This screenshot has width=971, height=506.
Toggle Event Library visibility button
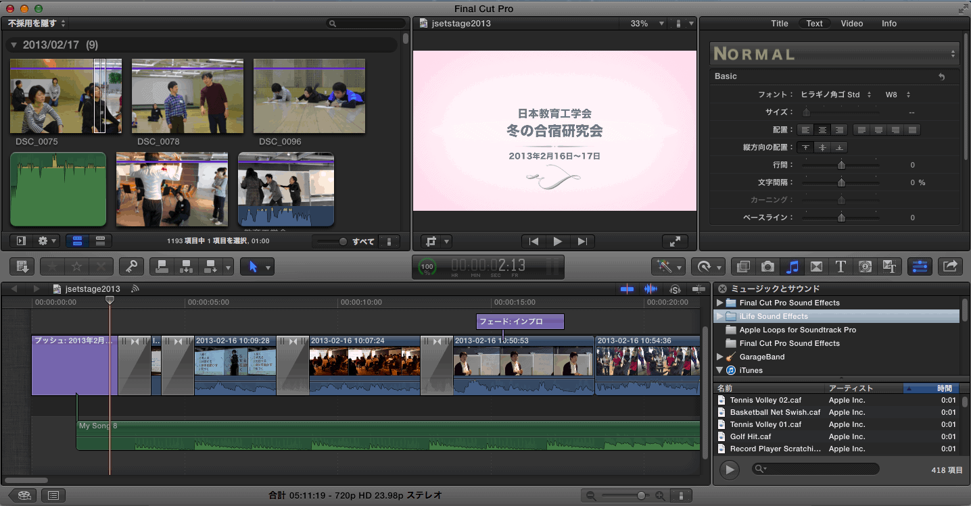point(21,241)
